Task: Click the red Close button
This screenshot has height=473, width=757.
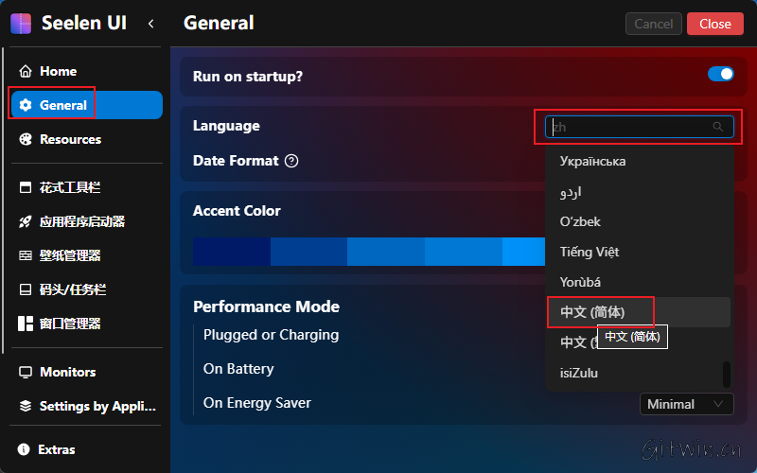Action: pyautogui.click(x=715, y=24)
